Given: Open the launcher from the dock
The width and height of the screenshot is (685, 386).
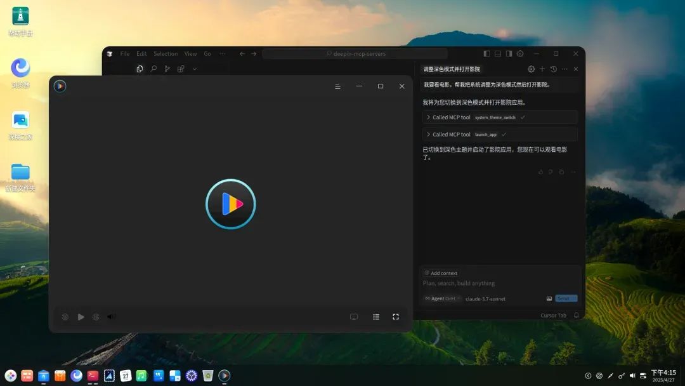Looking at the screenshot, I should [11, 375].
